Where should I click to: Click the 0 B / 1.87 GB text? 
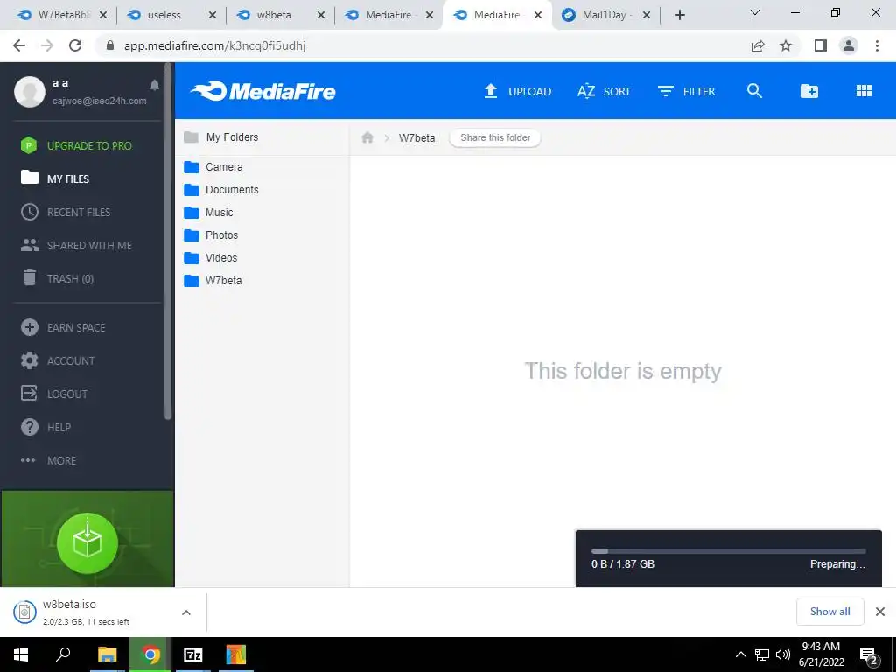pos(623,564)
